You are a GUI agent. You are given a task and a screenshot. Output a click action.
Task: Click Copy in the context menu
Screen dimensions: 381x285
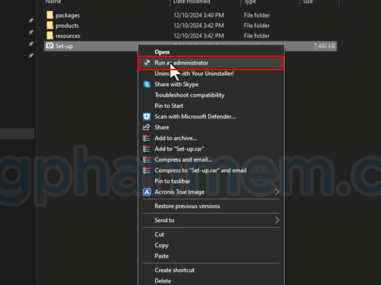click(161, 245)
